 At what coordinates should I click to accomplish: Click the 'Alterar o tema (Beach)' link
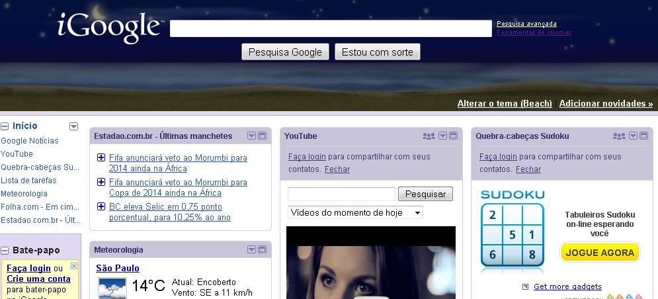click(504, 104)
